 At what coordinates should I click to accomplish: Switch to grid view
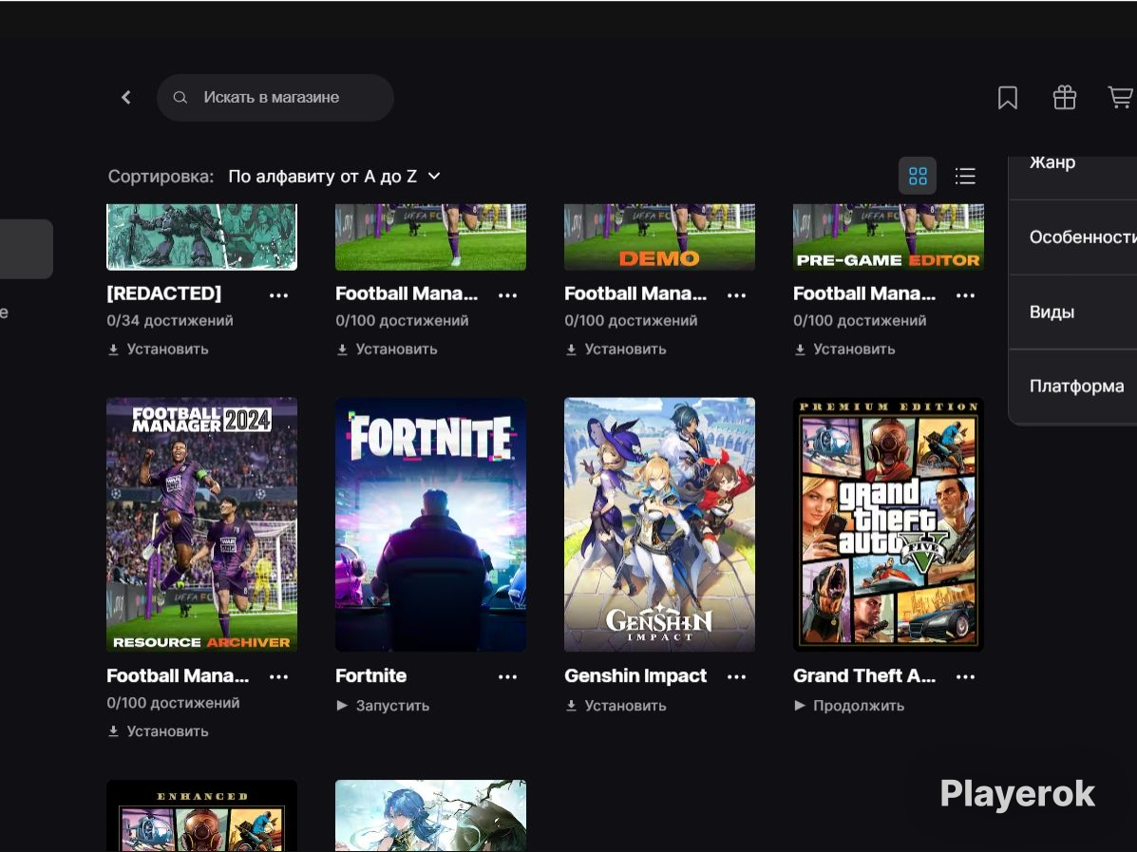coord(918,176)
